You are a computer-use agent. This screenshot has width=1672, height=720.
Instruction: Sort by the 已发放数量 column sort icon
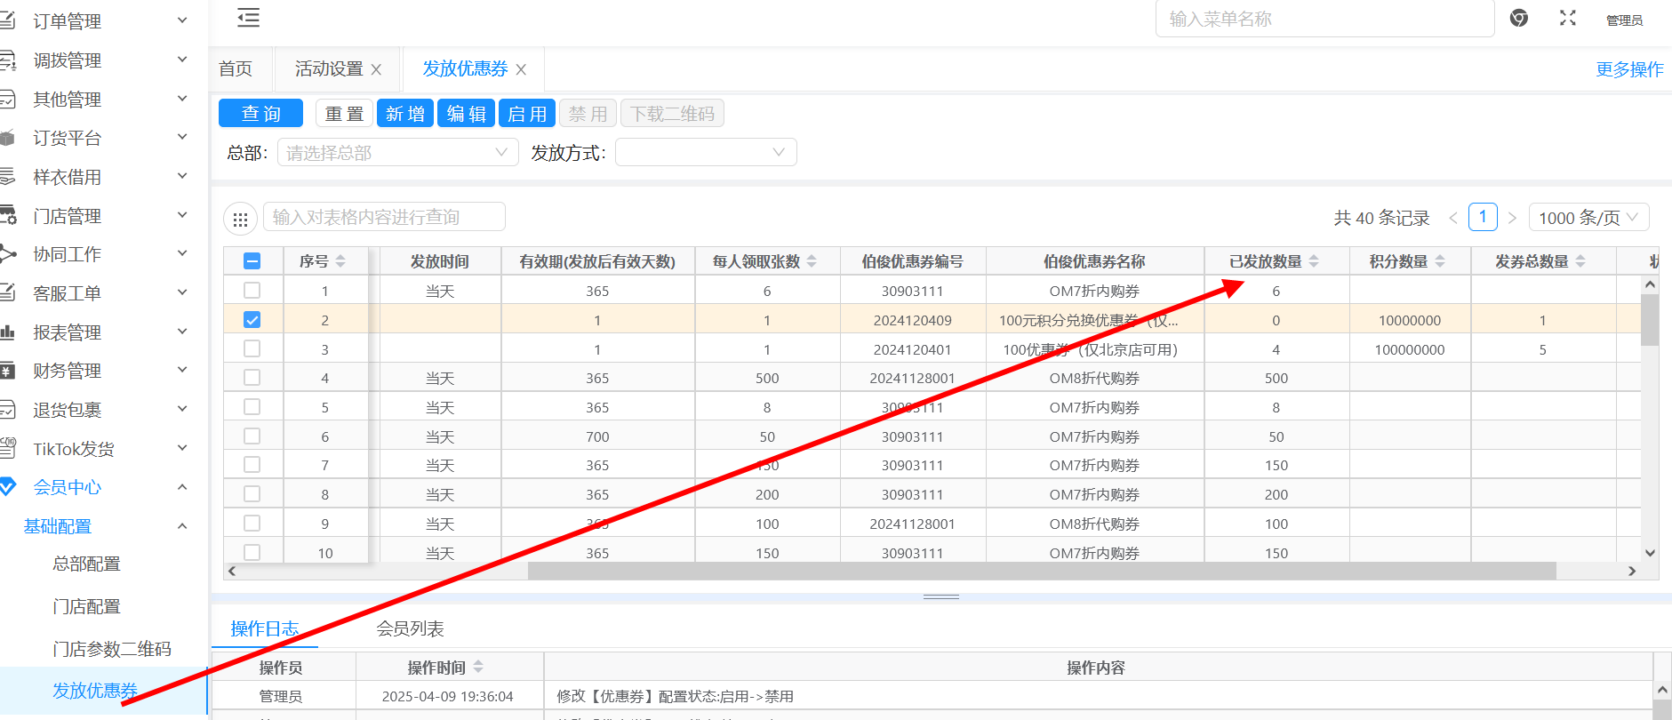pyautogui.click(x=1314, y=261)
